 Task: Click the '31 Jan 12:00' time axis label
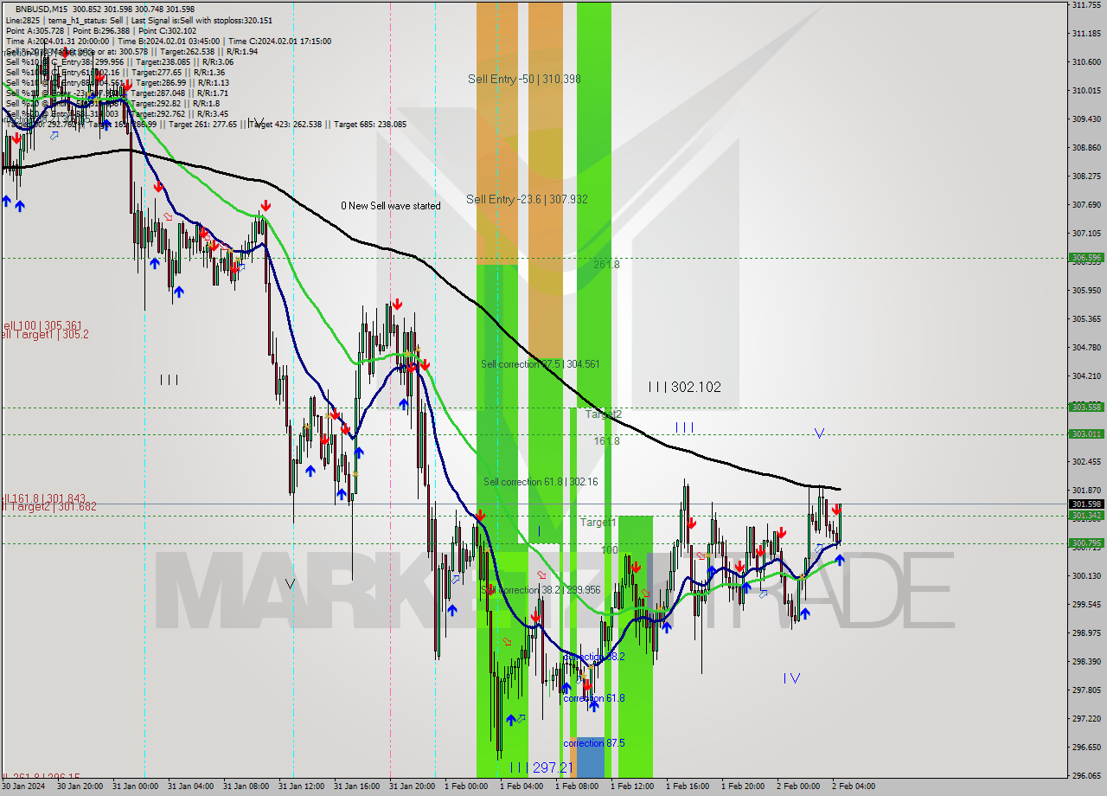(300, 786)
